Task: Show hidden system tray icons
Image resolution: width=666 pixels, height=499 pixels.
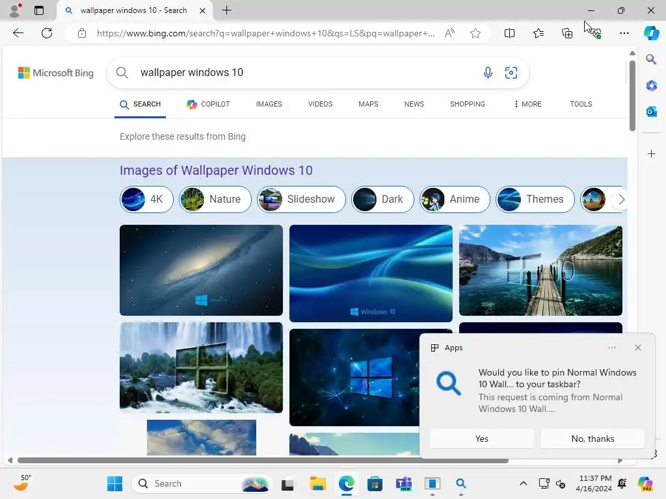Action: tap(524, 483)
